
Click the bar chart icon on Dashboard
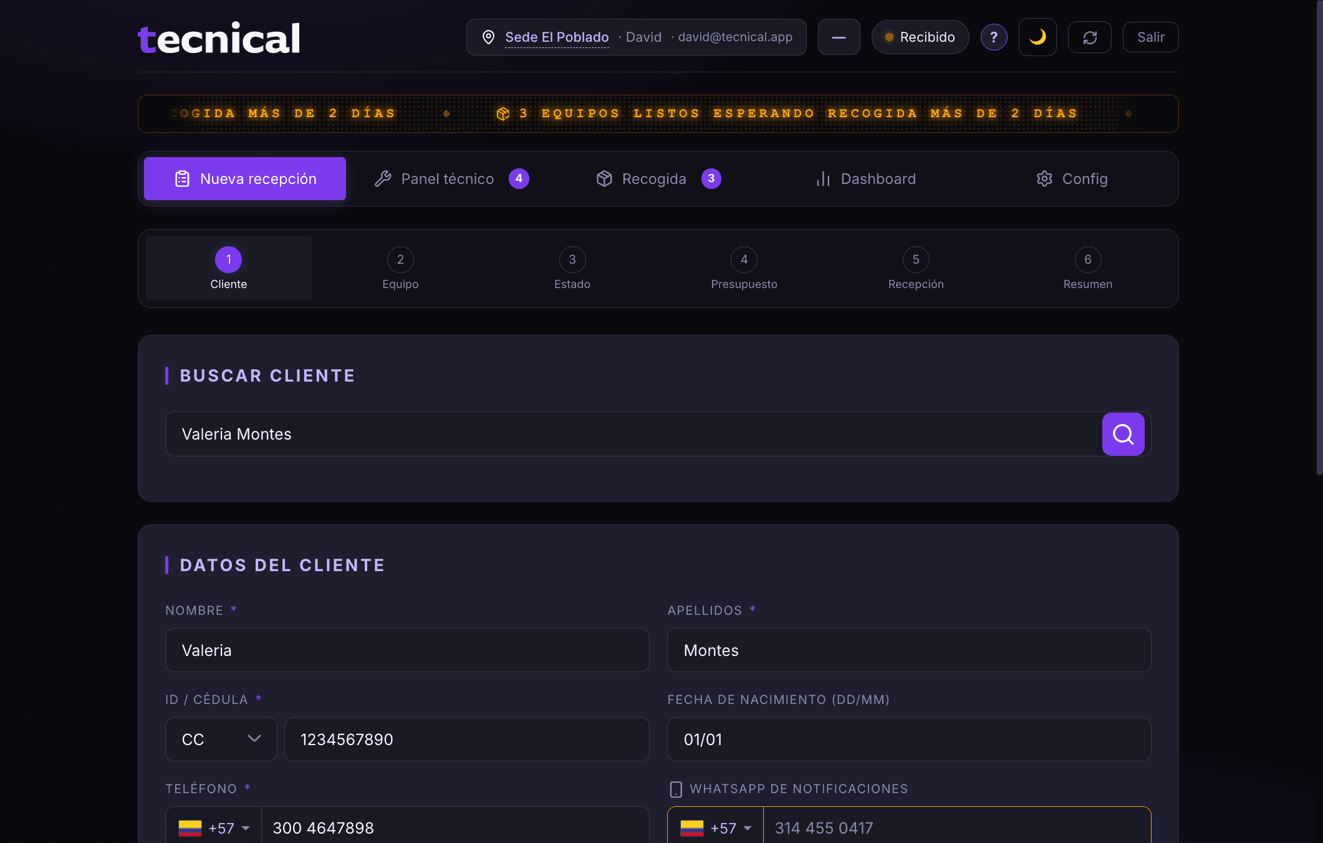coord(822,178)
